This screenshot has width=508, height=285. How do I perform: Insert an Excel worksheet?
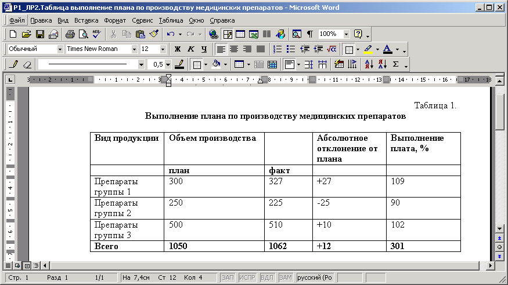(254, 34)
